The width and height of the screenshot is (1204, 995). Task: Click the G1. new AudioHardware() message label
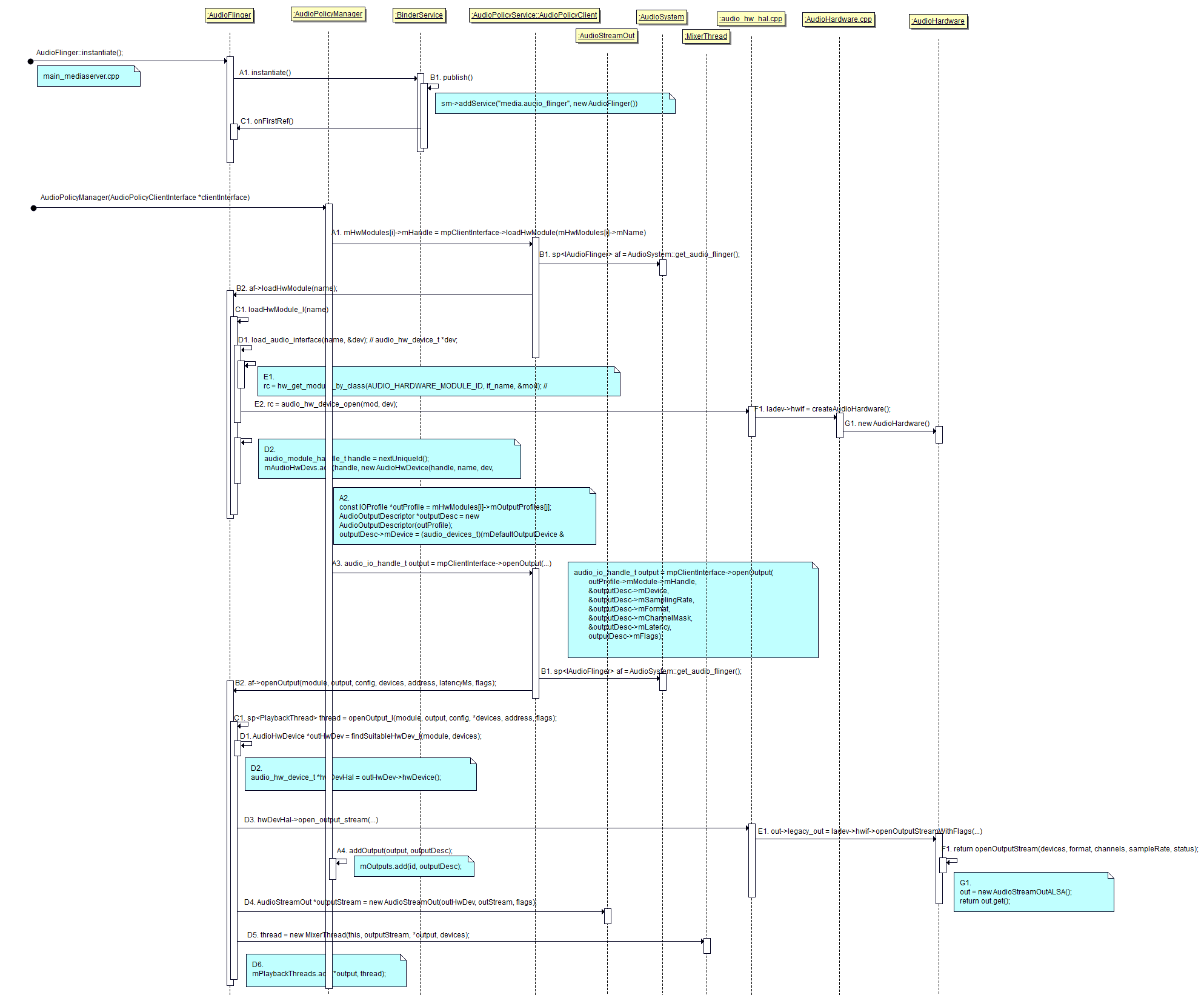(886, 424)
